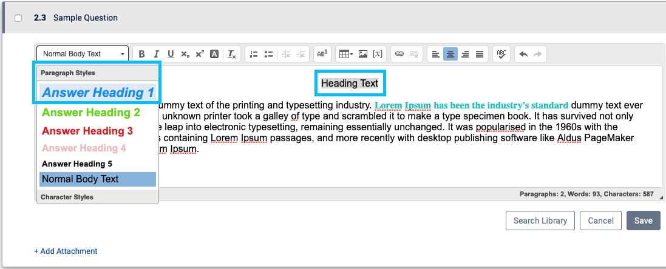Click the selected Heading Text in editor
Image resolution: width=666 pixels, height=269 pixels.
pos(350,84)
